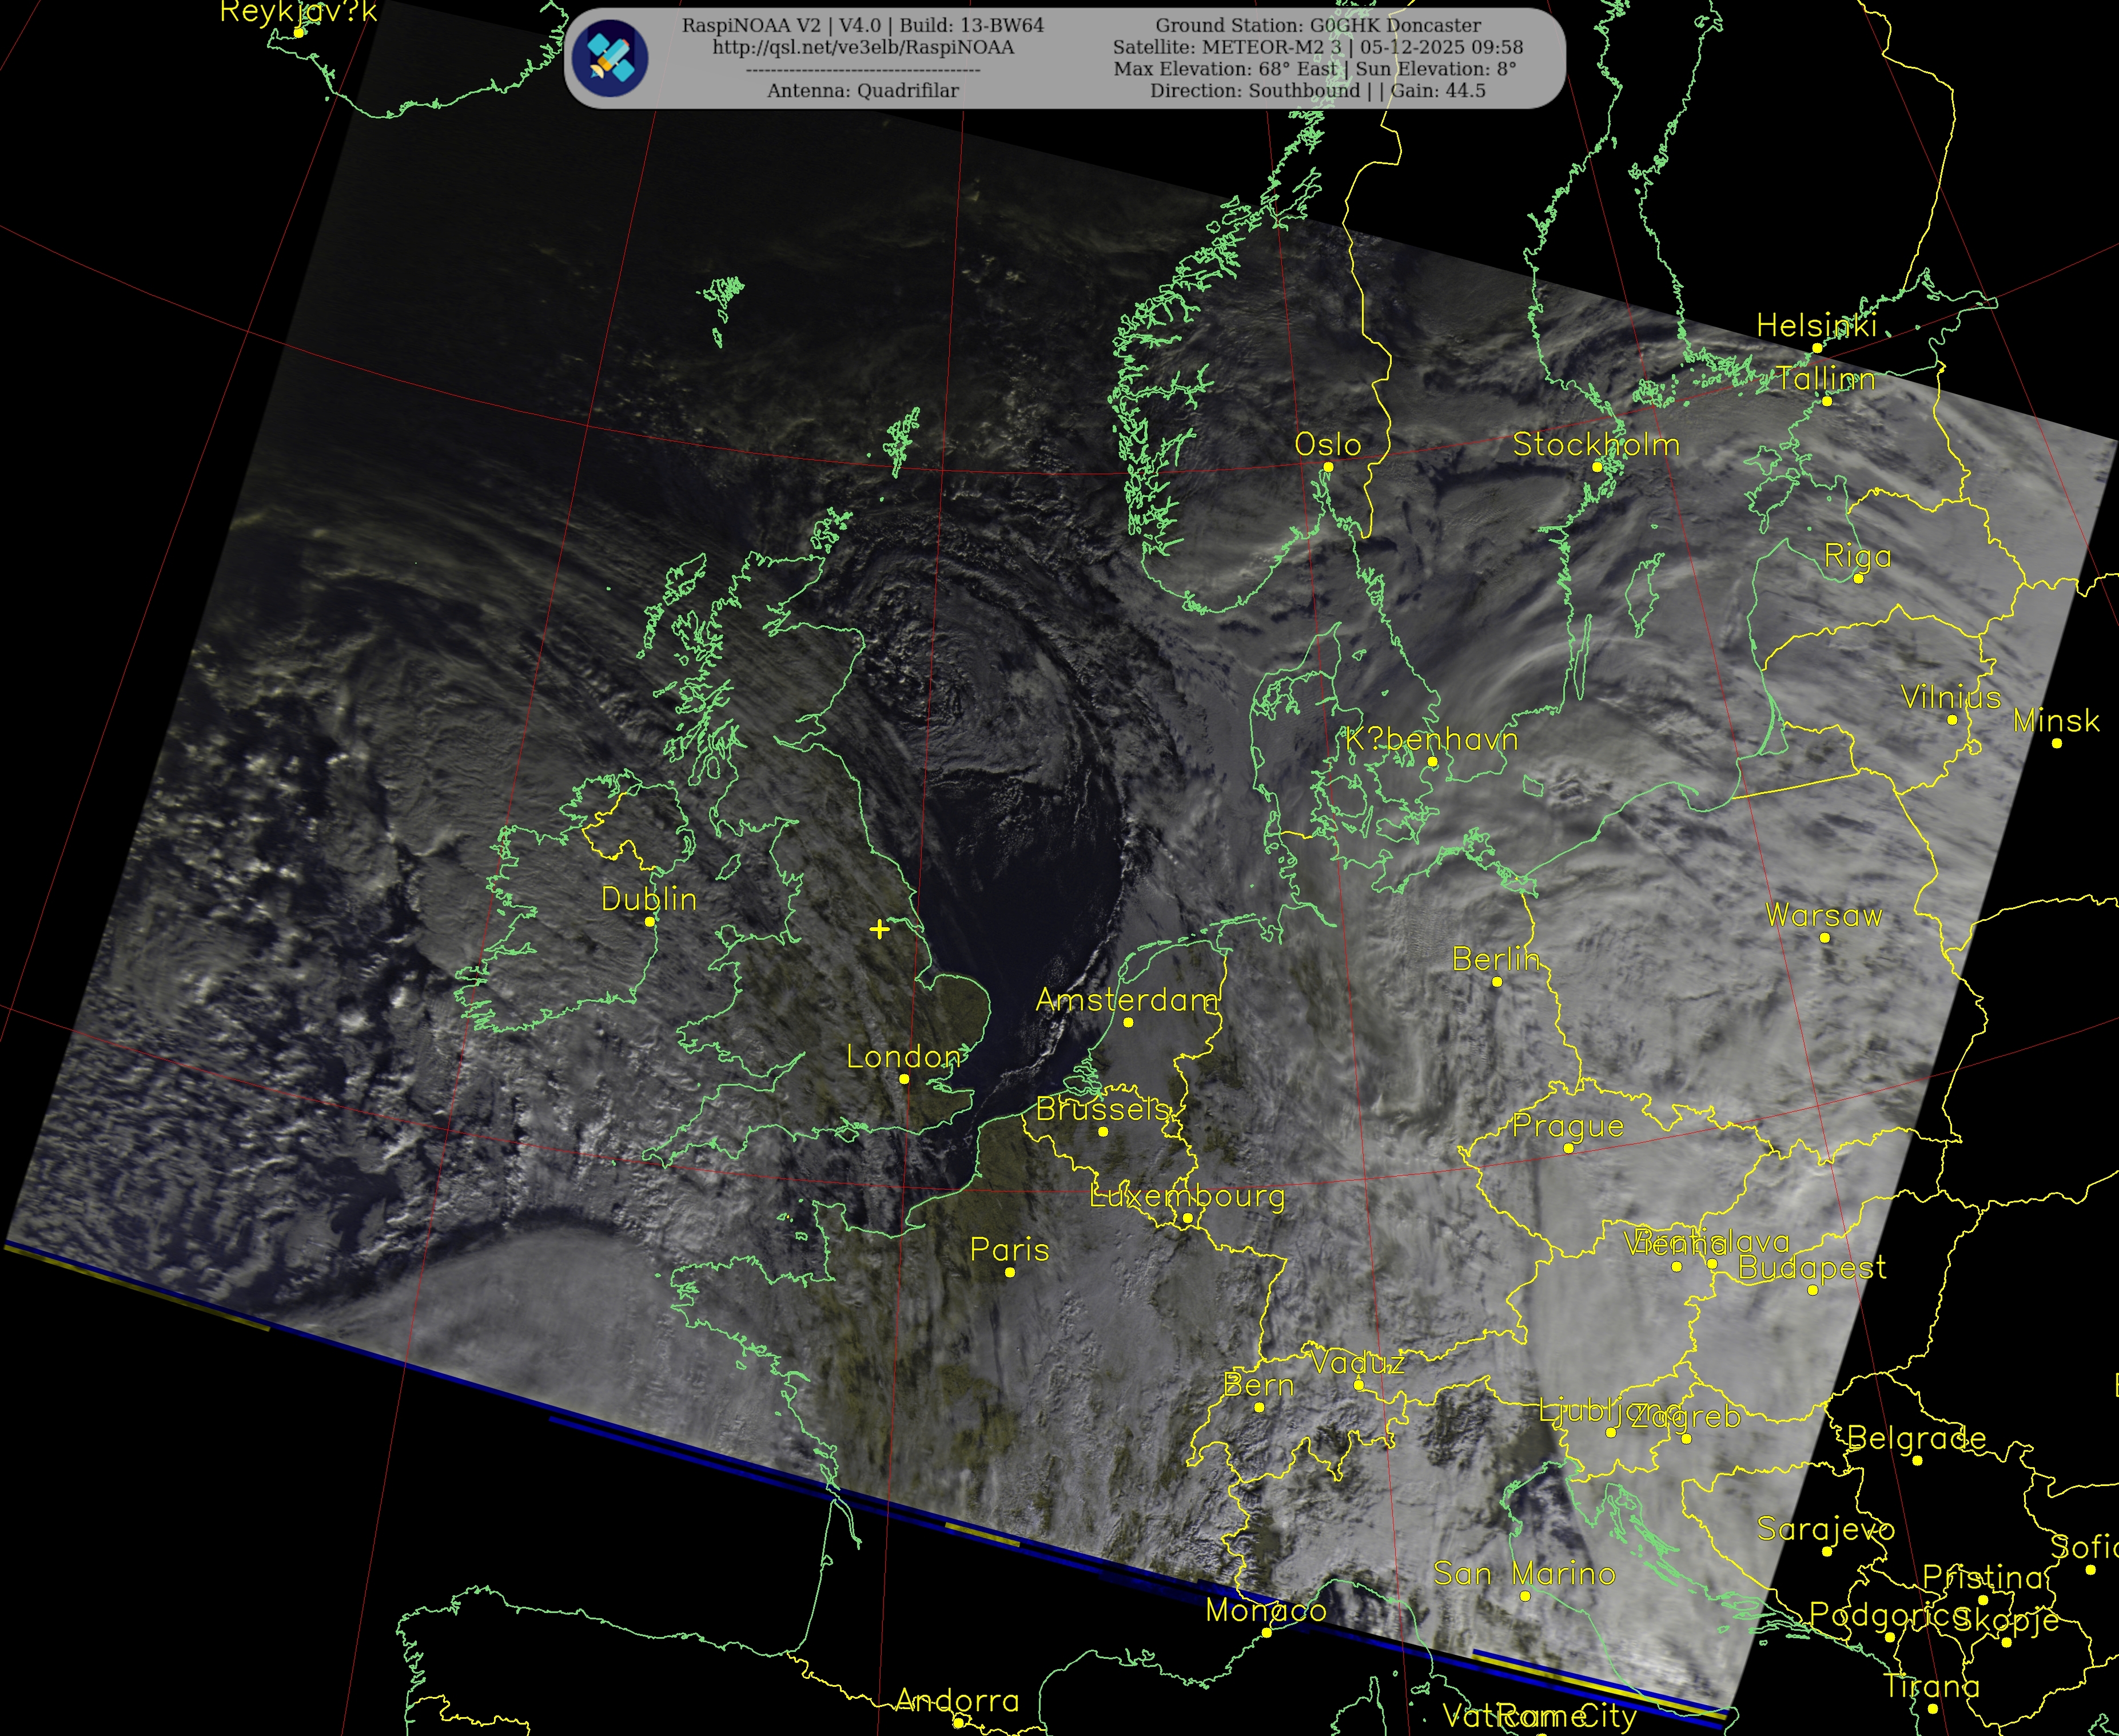Click the yellow ground station cross marker
The width and height of the screenshot is (2119, 1736).
point(879,930)
